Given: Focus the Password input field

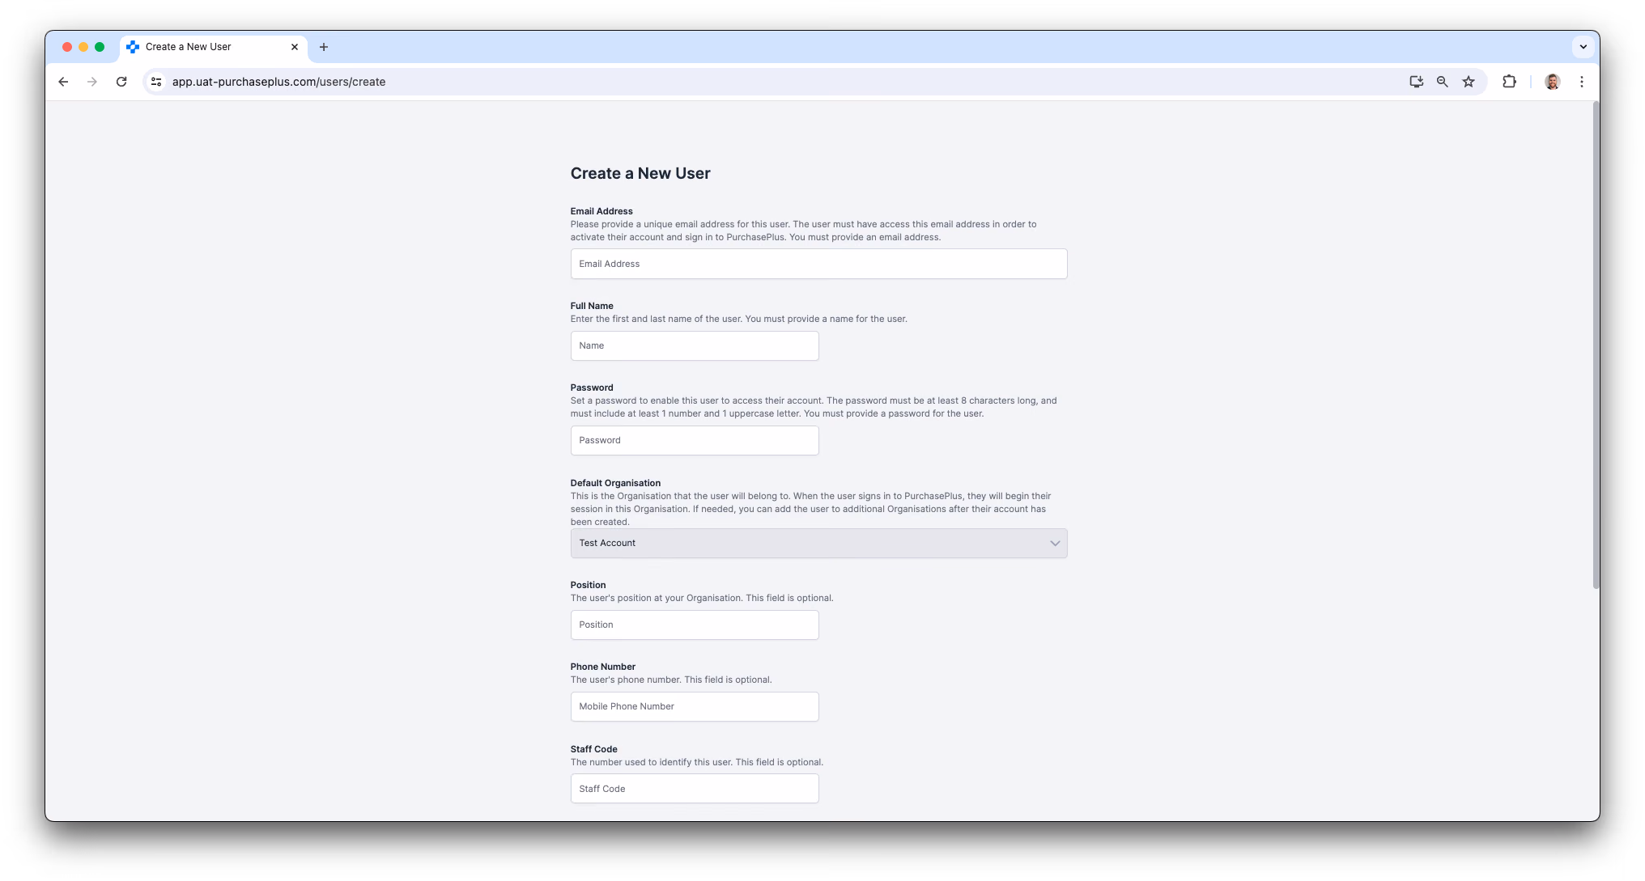Looking at the screenshot, I should pos(695,440).
